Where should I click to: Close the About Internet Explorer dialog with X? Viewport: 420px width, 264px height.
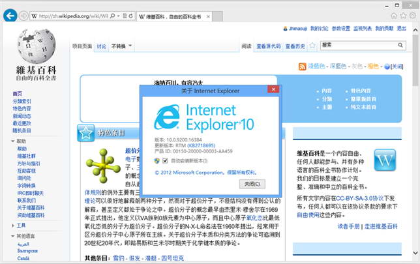click(x=273, y=89)
